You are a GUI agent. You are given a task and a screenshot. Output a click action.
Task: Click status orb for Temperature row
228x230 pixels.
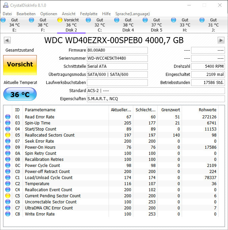point(8,183)
